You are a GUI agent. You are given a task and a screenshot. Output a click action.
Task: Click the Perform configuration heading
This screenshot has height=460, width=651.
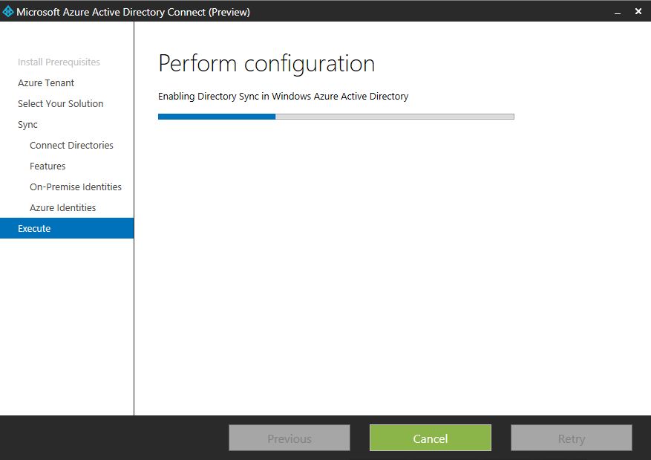pyautogui.click(x=266, y=64)
